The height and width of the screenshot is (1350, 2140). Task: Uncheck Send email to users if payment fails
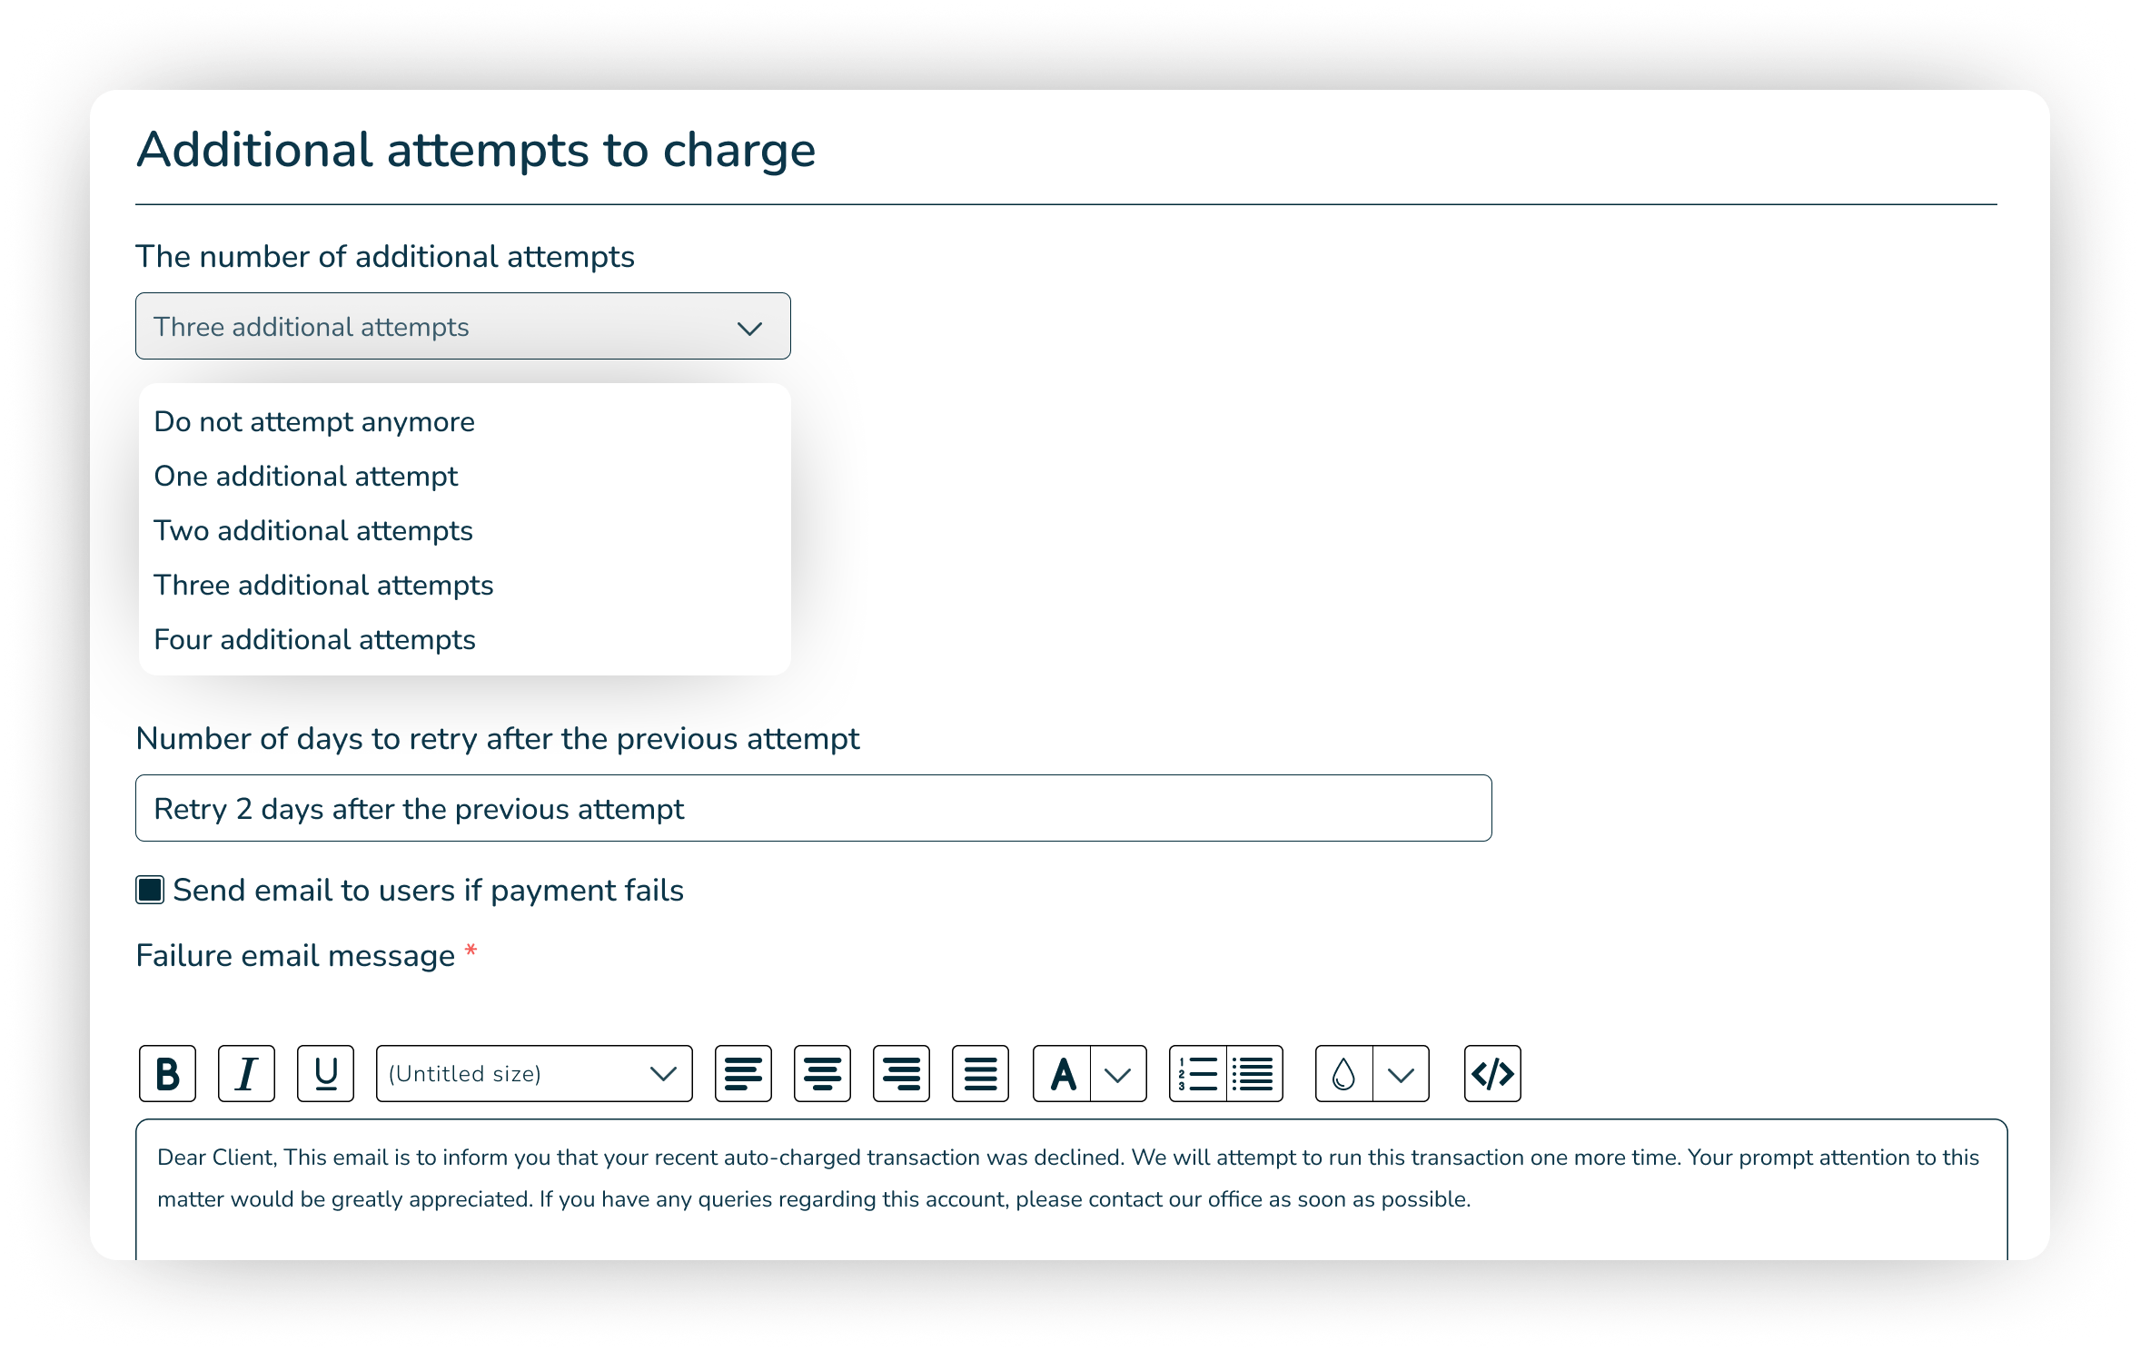(x=149, y=891)
